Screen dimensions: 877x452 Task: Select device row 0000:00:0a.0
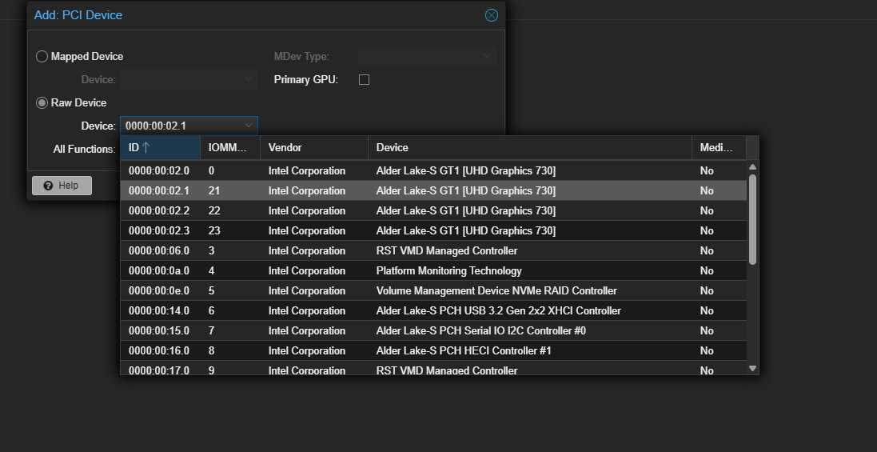(x=433, y=270)
